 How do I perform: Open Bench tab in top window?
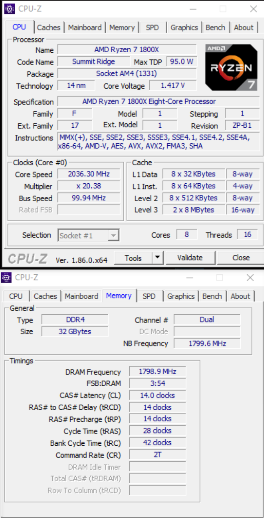215,27
